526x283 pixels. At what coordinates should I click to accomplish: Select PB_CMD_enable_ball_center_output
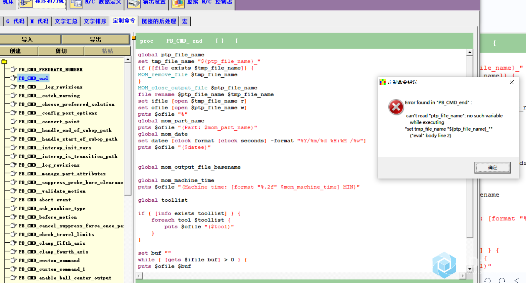point(65,278)
